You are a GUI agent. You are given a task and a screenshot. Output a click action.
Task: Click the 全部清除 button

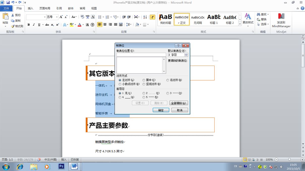(178, 103)
